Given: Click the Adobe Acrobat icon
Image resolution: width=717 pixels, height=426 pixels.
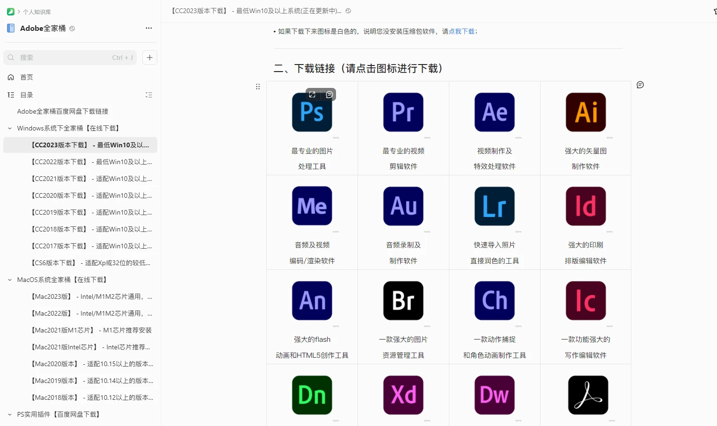Looking at the screenshot, I should pos(588,395).
